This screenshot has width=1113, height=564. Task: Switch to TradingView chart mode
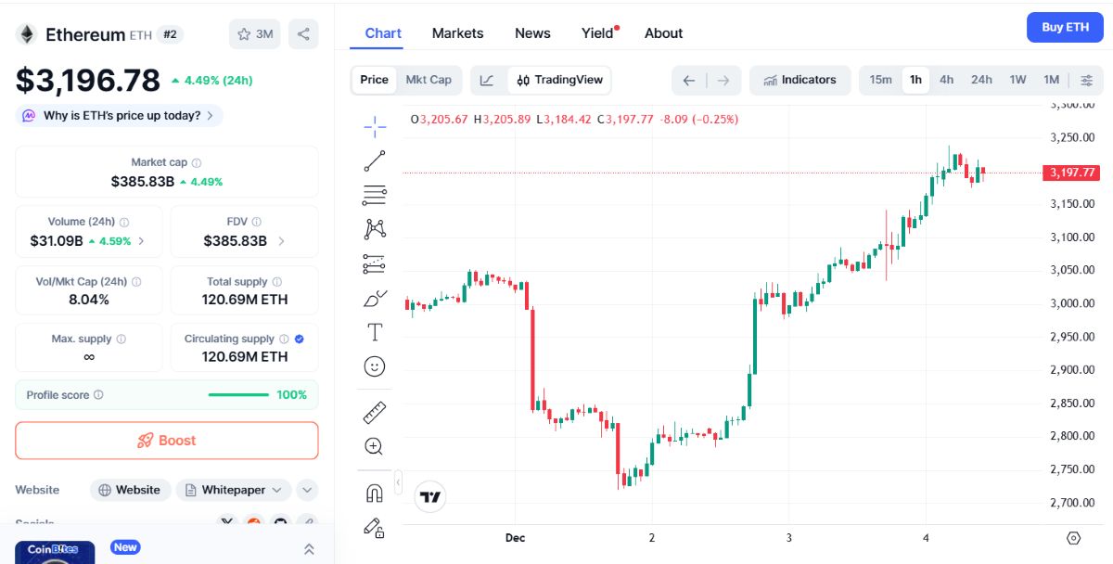pyautogui.click(x=560, y=80)
